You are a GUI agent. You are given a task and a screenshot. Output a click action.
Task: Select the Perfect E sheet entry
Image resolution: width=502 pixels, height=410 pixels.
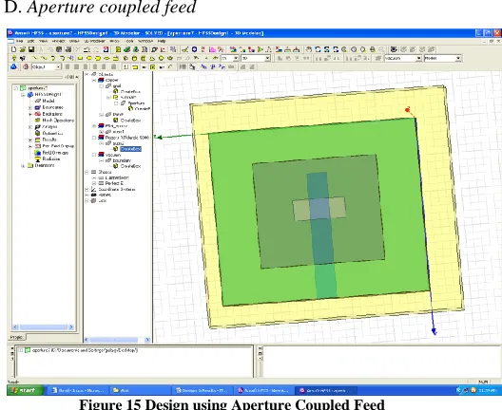pyautogui.click(x=114, y=183)
